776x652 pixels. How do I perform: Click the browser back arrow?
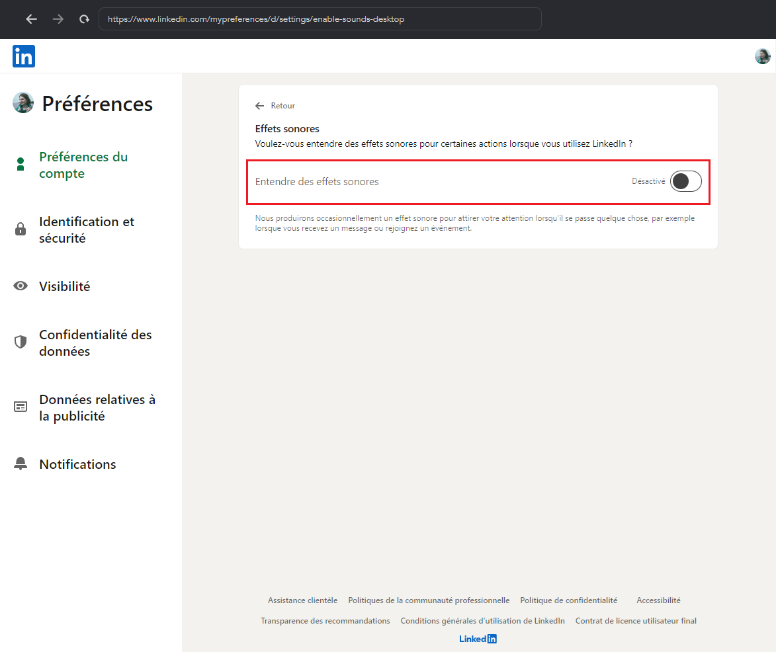31,19
